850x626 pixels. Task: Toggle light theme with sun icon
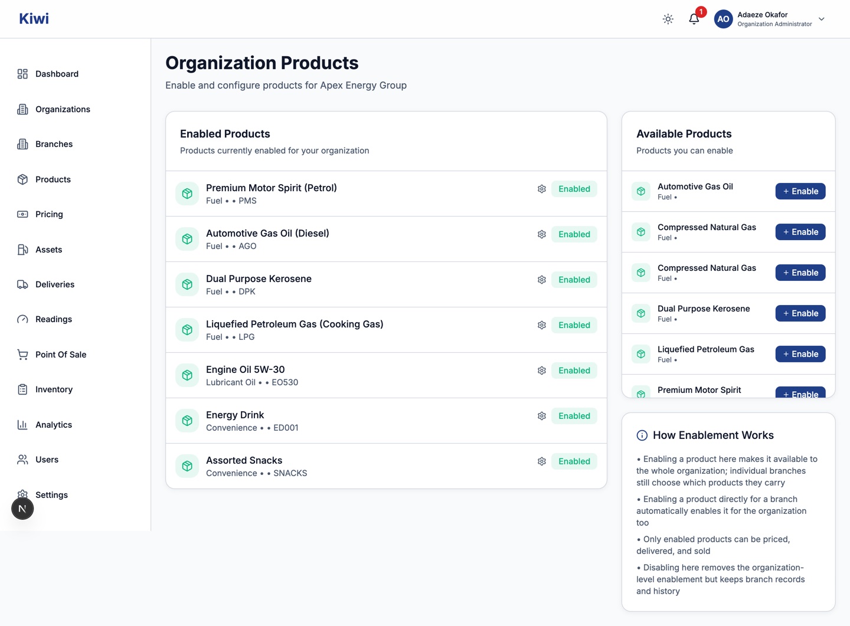(x=668, y=19)
